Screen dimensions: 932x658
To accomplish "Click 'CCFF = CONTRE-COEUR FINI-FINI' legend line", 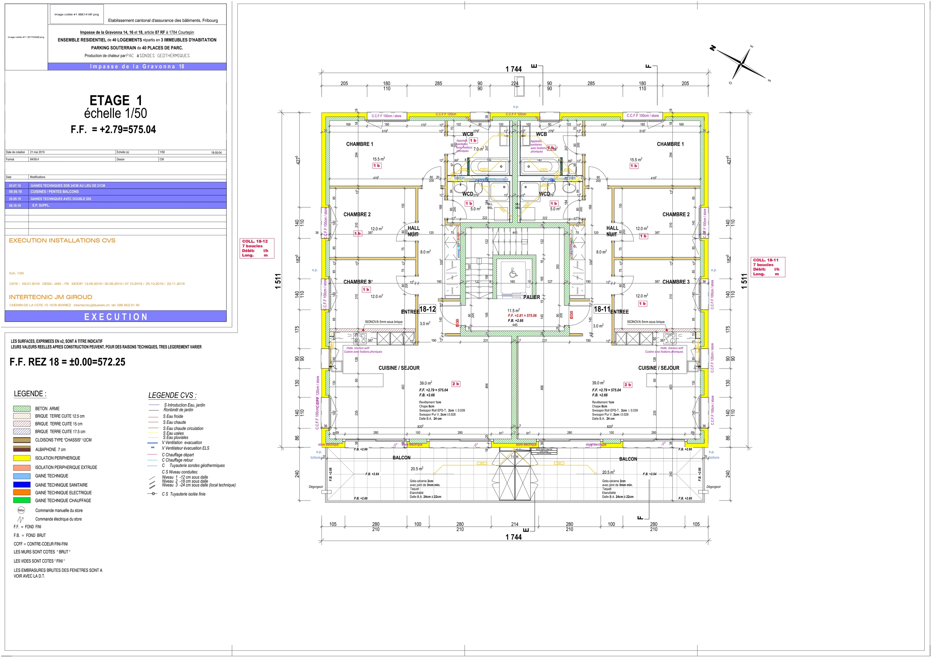I will point(40,544).
